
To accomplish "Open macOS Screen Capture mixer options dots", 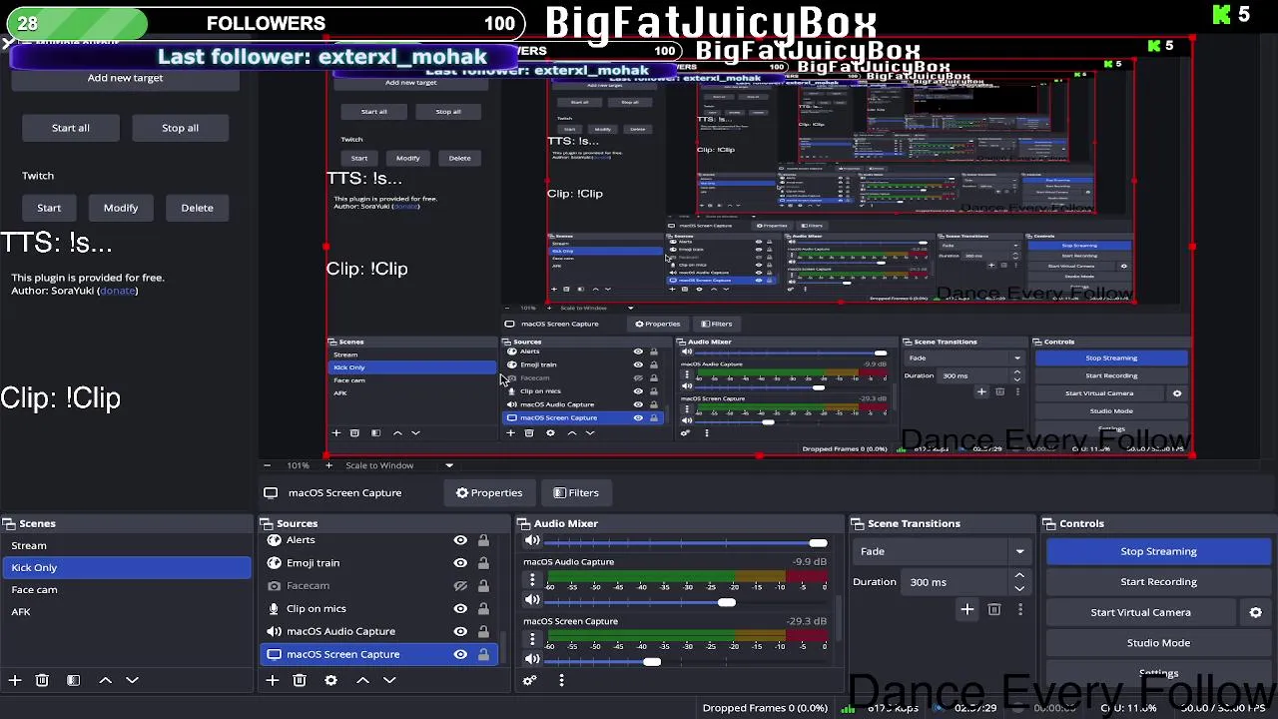I will (x=532, y=639).
